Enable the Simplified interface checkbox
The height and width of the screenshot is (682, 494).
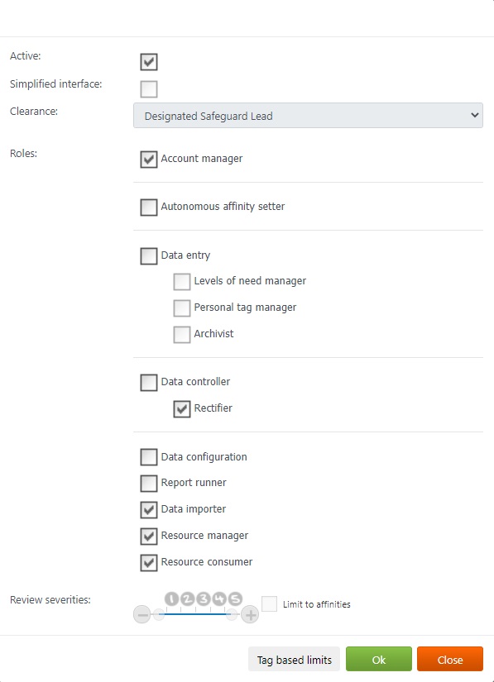click(149, 89)
